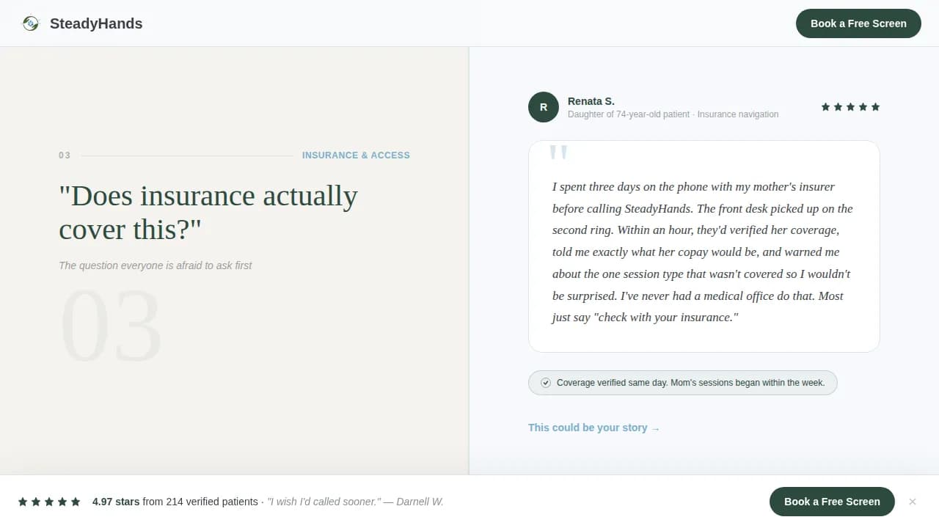Click the Darnell W. quote in bottom bar
Image resolution: width=939 pixels, height=528 pixels.
355,502
